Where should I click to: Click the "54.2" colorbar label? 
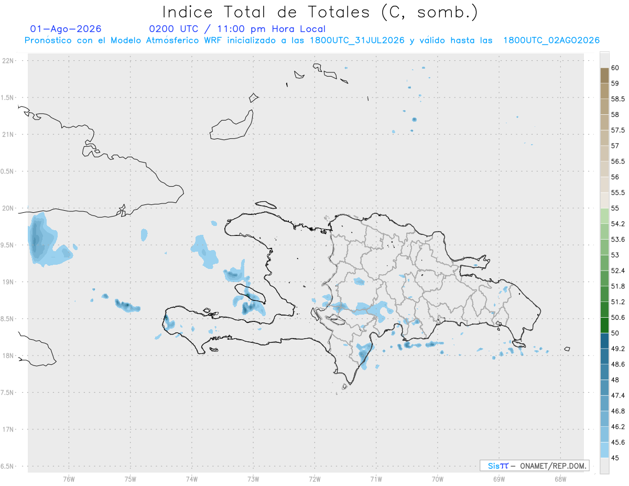tap(617, 224)
